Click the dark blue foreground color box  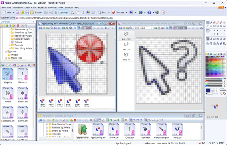208,91
